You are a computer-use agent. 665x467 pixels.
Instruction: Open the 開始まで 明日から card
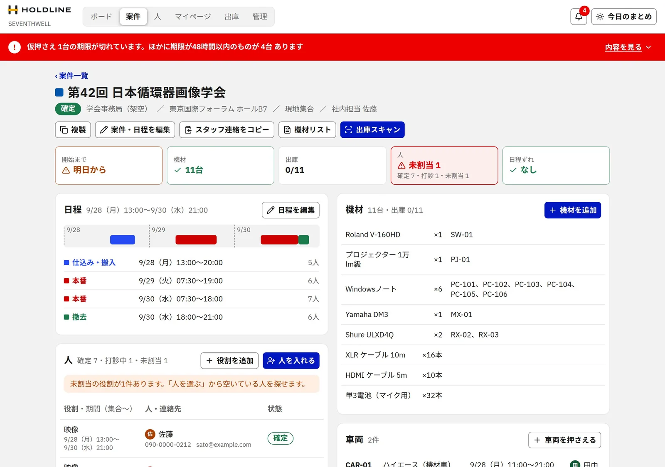click(109, 165)
